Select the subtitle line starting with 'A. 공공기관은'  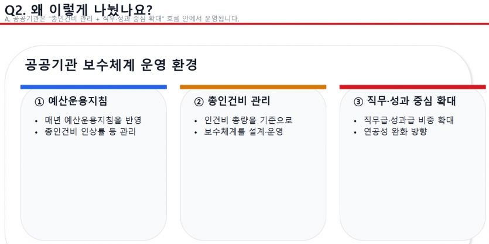(x=122, y=19)
